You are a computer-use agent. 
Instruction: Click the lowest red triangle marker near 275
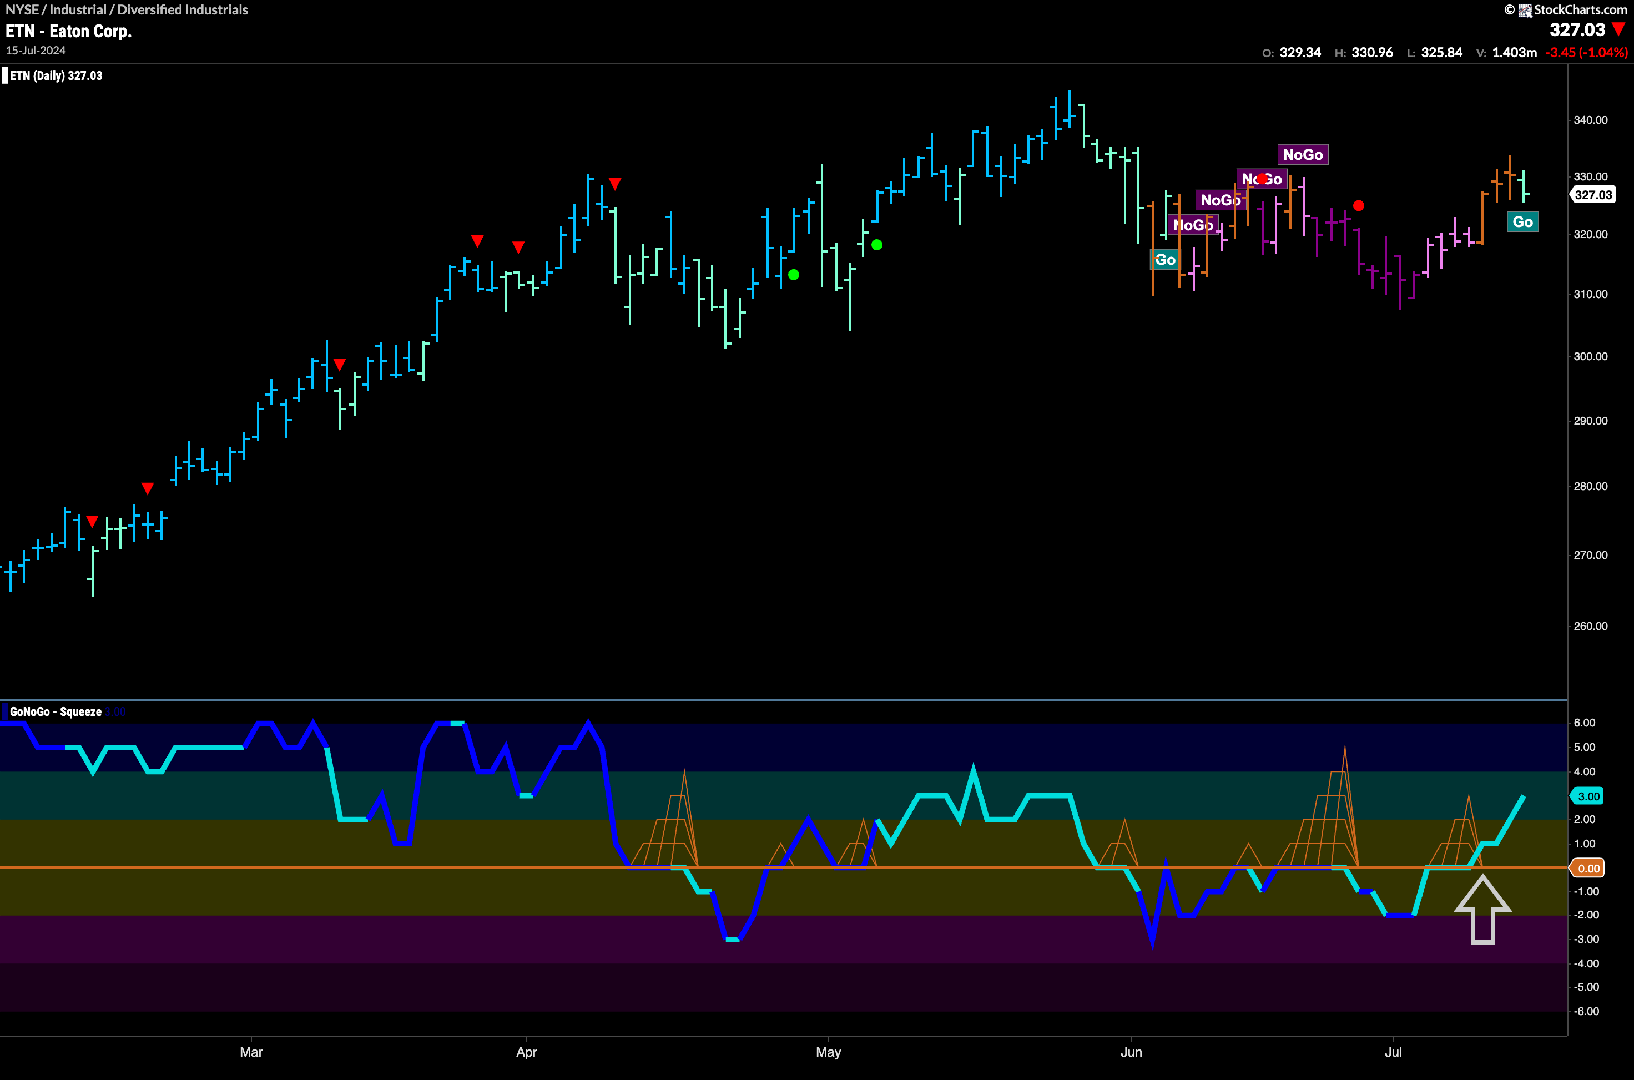[92, 521]
